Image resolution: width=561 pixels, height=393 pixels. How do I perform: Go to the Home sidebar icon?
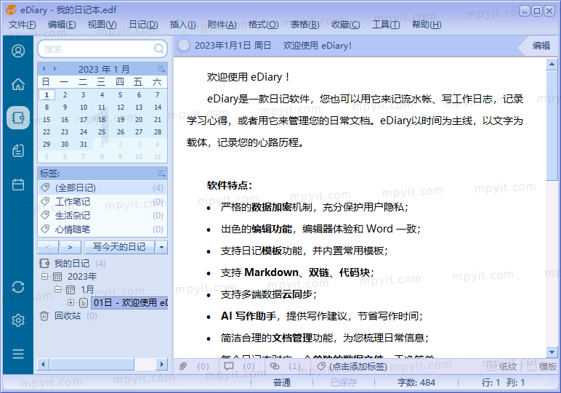pyautogui.click(x=18, y=84)
